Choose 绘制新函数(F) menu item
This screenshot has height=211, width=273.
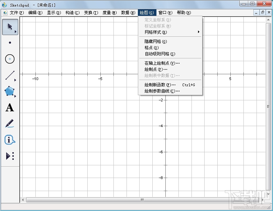coord(170,85)
